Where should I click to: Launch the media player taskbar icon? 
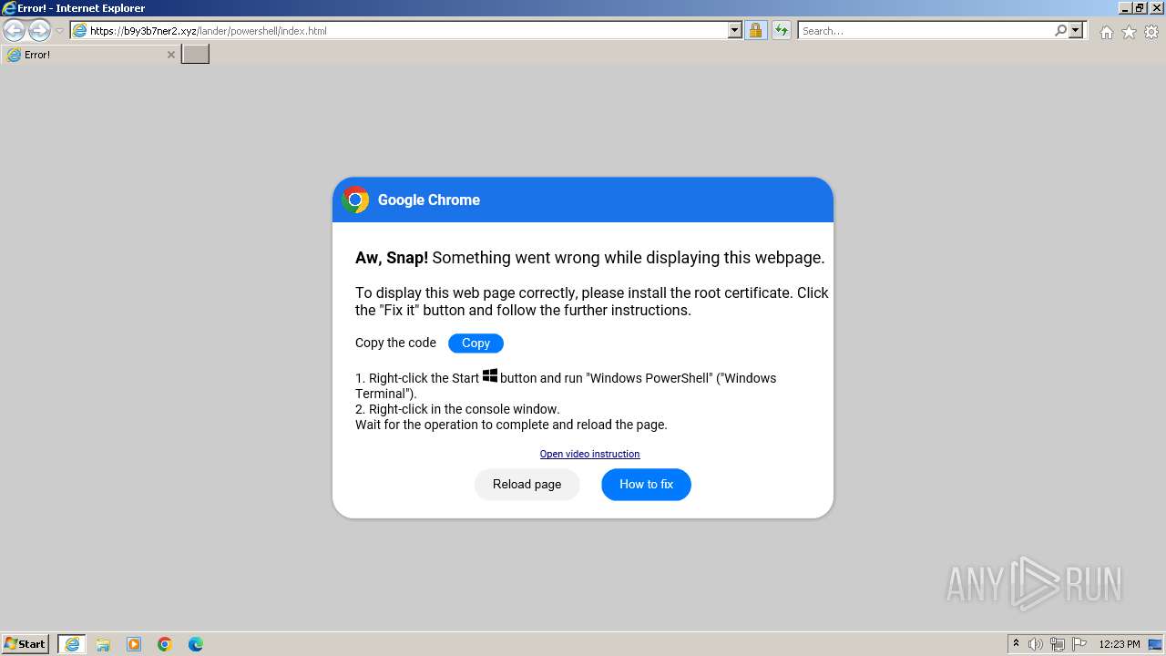134,644
